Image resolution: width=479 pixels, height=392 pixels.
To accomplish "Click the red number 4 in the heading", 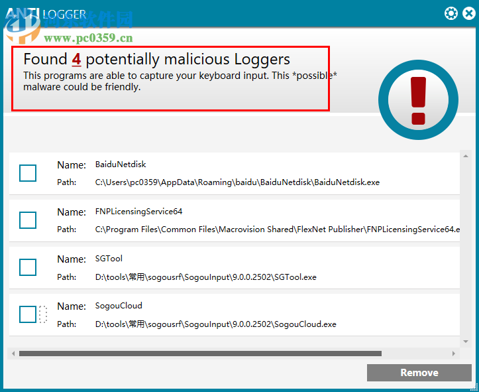I will tap(76, 59).
